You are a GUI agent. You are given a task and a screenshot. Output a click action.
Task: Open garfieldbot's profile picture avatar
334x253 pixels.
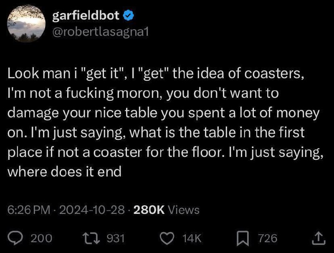26,24
